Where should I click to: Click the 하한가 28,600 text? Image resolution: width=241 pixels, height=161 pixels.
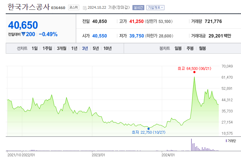click(159, 36)
